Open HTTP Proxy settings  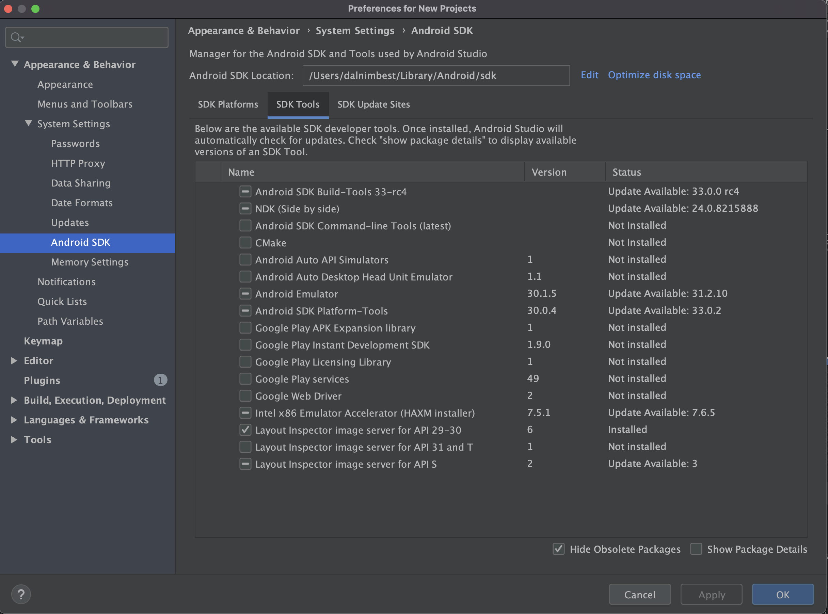[78, 163]
